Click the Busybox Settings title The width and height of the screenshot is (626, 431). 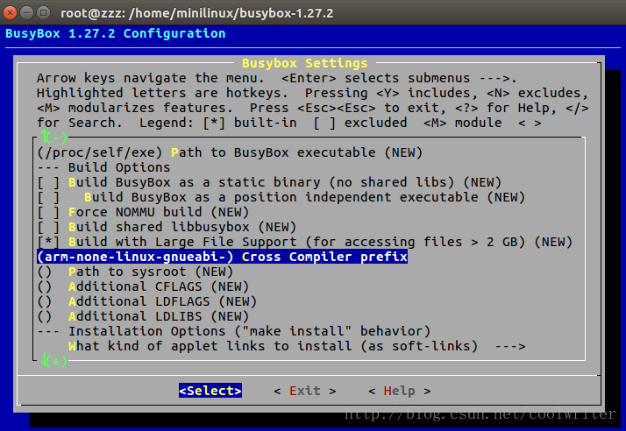coord(304,63)
